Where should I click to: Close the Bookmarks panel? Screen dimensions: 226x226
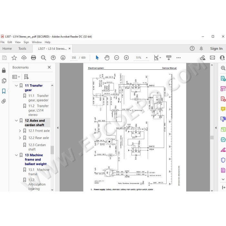[x=49, y=67]
